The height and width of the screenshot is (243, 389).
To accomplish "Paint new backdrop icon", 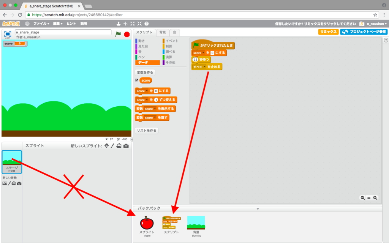I will pos(9,183).
